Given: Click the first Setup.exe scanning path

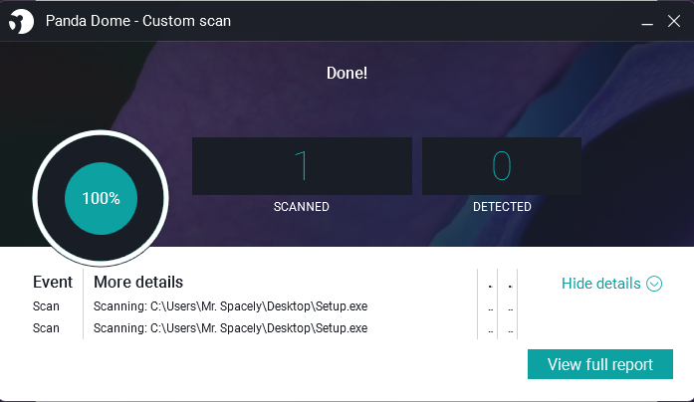Looking at the screenshot, I should coord(230,306).
